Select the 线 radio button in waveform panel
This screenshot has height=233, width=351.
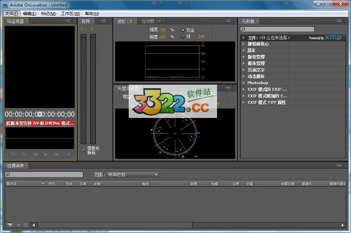(183, 36)
